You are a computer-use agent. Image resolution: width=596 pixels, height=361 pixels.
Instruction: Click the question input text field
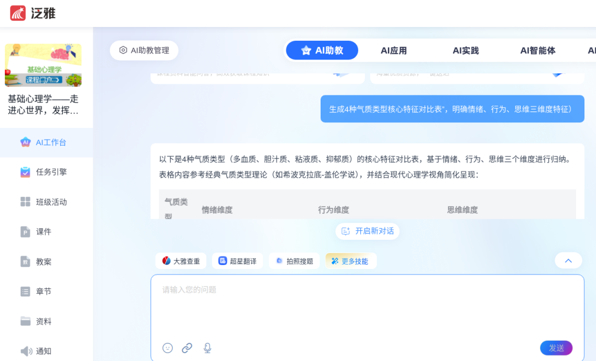367,306
